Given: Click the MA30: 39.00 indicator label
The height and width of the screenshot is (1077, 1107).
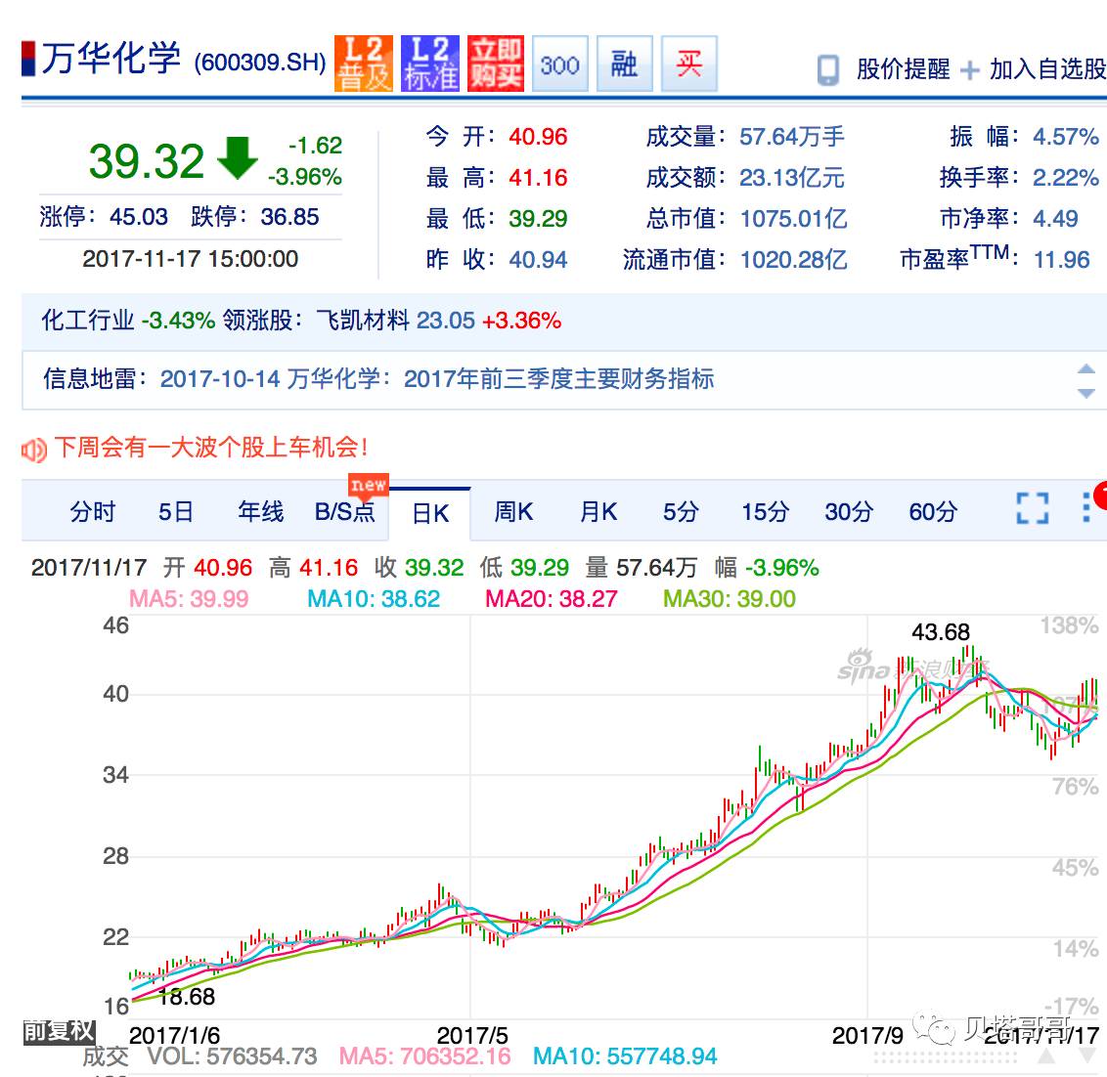Looking at the screenshot, I should pos(730,599).
